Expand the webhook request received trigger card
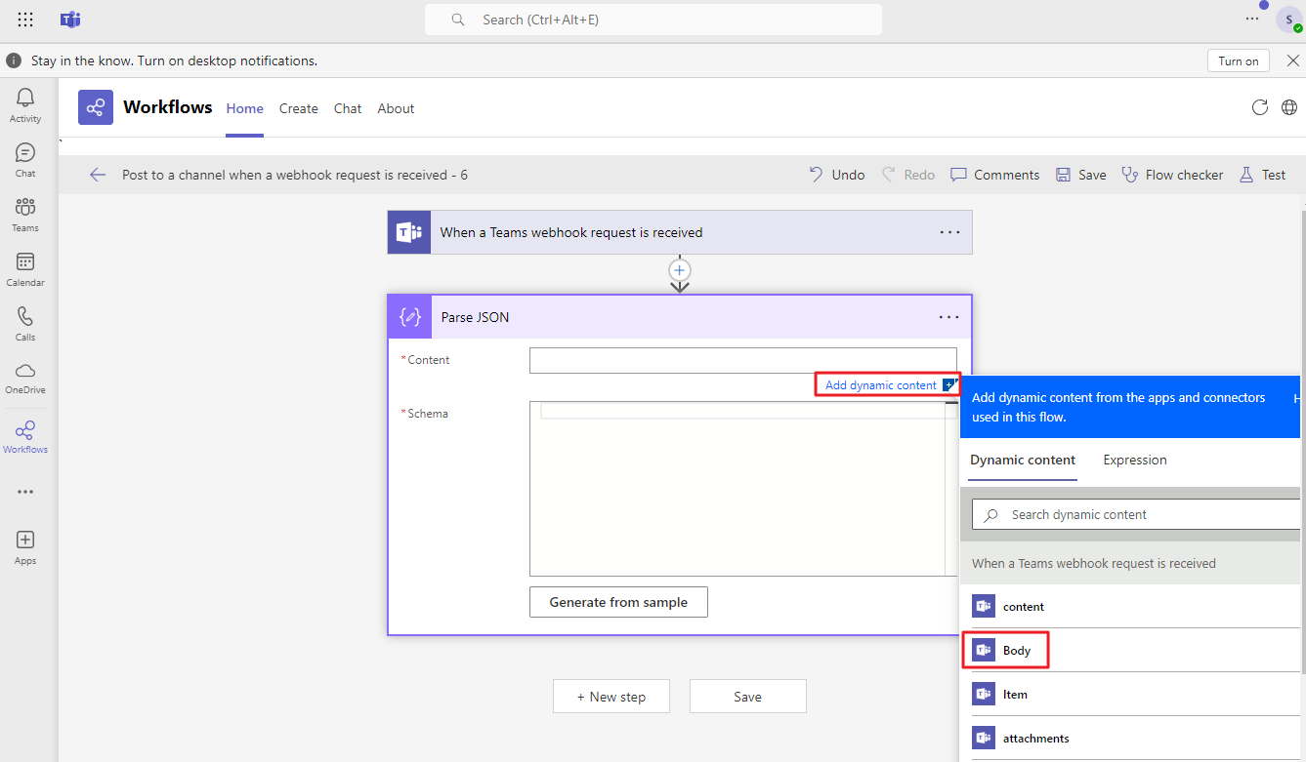 click(x=680, y=232)
